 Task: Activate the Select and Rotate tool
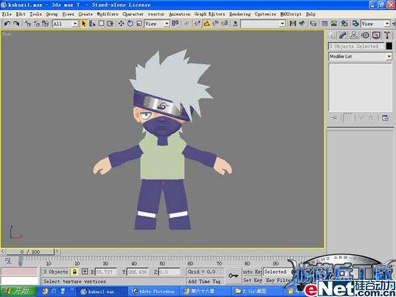[130, 24]
